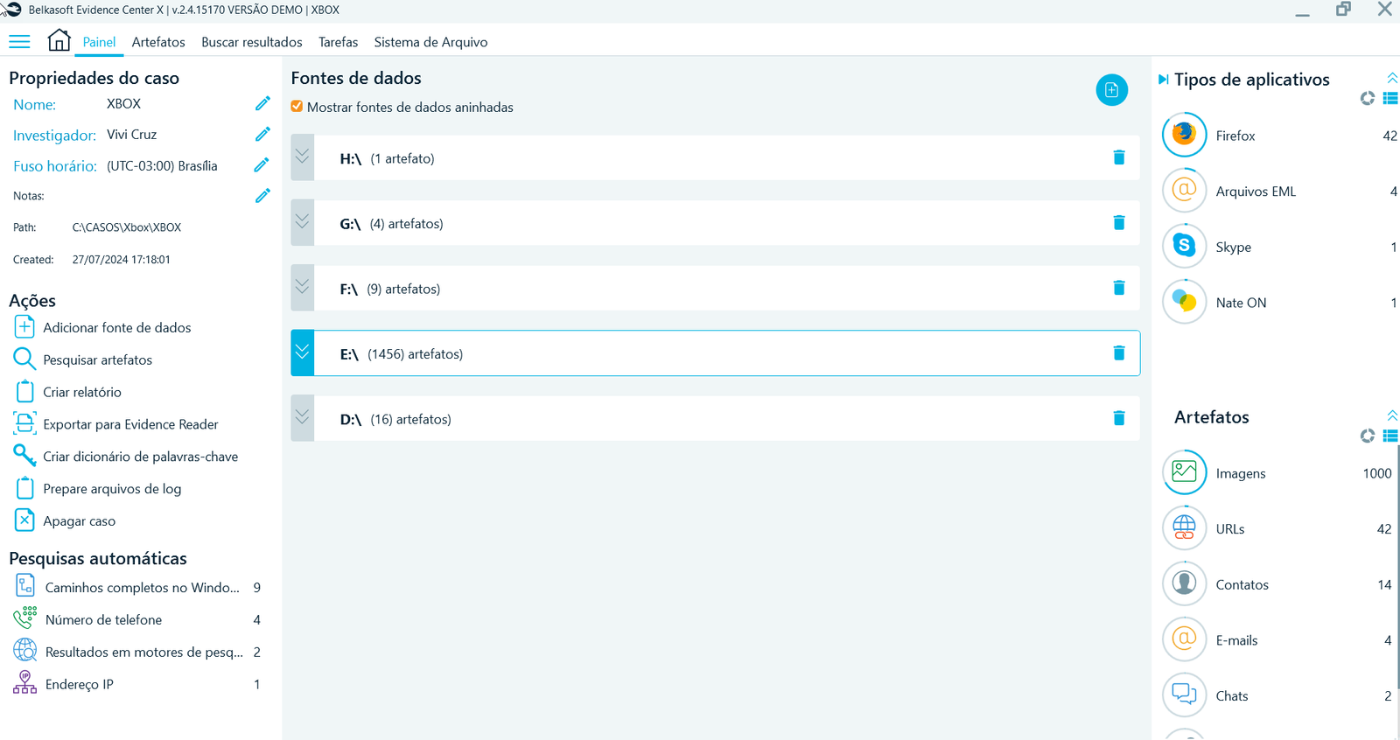The image size is (1400, 740).
Task: Restore down the application window
Action: tap(1343, 10)
